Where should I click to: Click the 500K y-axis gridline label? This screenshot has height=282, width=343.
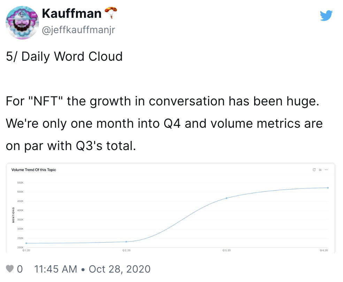coord(20,192)
